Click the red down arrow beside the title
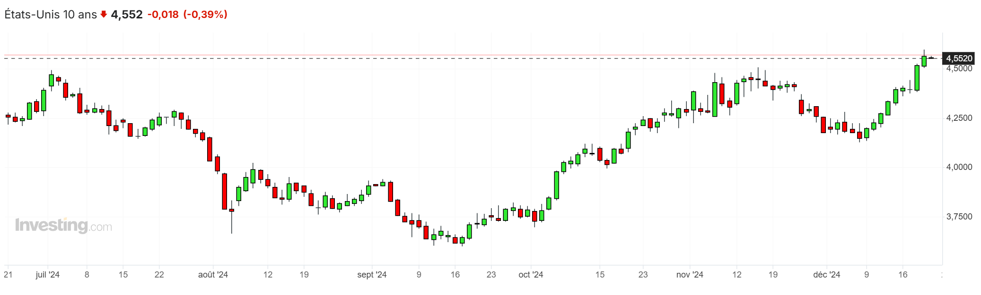The height and width of the screenshot is (295, 981). tap(104, 15)
